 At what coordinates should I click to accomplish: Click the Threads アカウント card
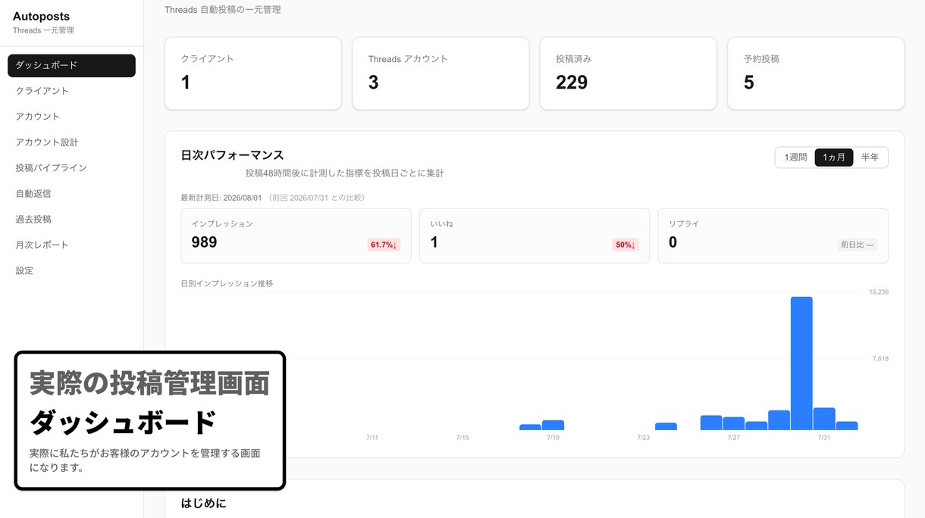point(441,73)
